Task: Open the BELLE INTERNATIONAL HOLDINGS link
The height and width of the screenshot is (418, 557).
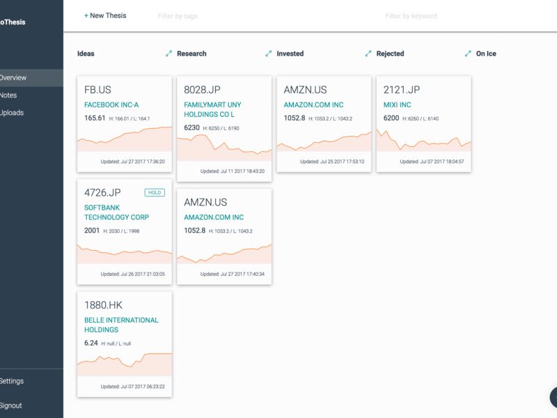Action: [x=121, y=325]
